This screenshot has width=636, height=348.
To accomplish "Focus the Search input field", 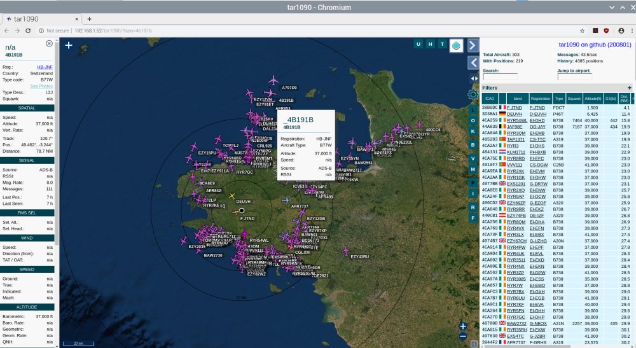I will click(x=500, y=76).
